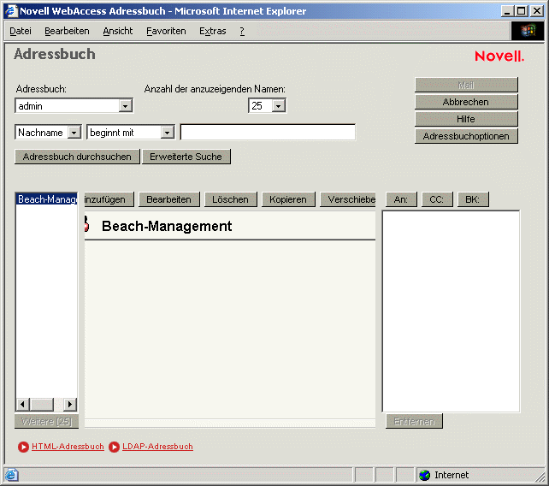The height and width of the screenshot is (486, 549).
Task: Add entry to BK: recipients
Action: tap(473, 199)
